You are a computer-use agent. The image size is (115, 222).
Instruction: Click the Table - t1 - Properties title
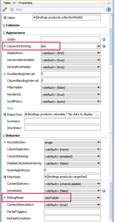point(18,3)
